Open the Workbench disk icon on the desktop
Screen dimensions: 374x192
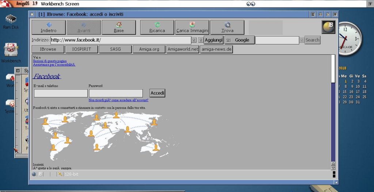coord(11,51)
